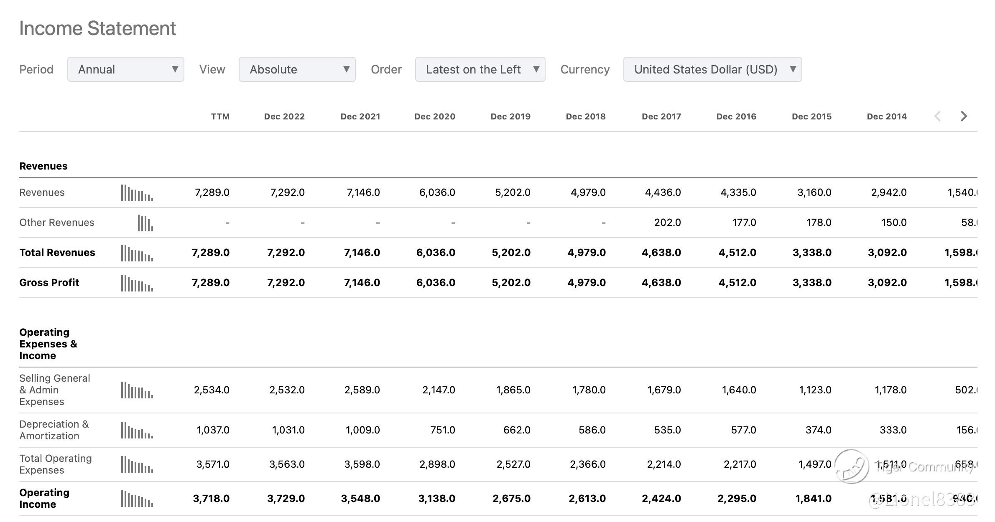This screenshot has height=522, width=995.
Task: Open the Other Revenues sparkline chart
Action: 145,223
